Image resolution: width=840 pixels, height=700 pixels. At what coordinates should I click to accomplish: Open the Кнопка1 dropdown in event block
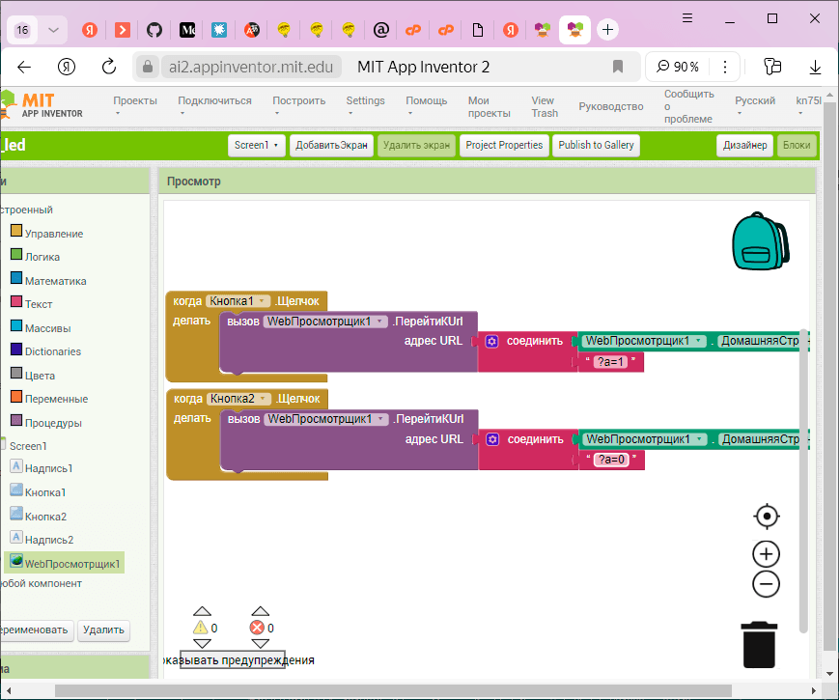pyautogui.click(x=238, y=301)
